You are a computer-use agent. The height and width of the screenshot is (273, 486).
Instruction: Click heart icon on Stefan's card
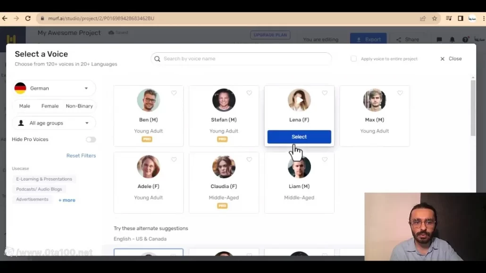point(249,93)
